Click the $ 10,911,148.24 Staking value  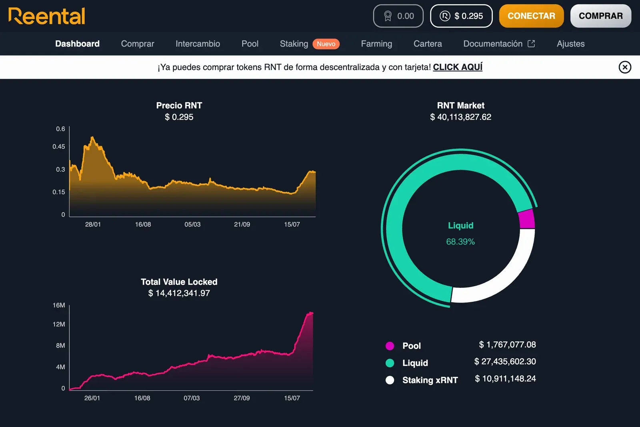pyautogui.click(x=505, y=379)
